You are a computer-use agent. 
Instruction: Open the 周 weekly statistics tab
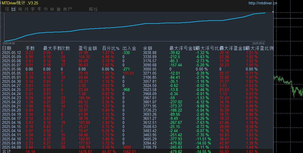(x=20, y=9)
